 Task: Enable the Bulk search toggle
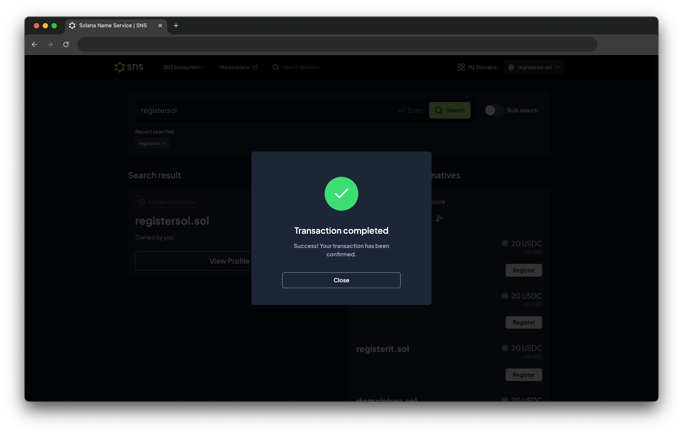coord(494,110)
